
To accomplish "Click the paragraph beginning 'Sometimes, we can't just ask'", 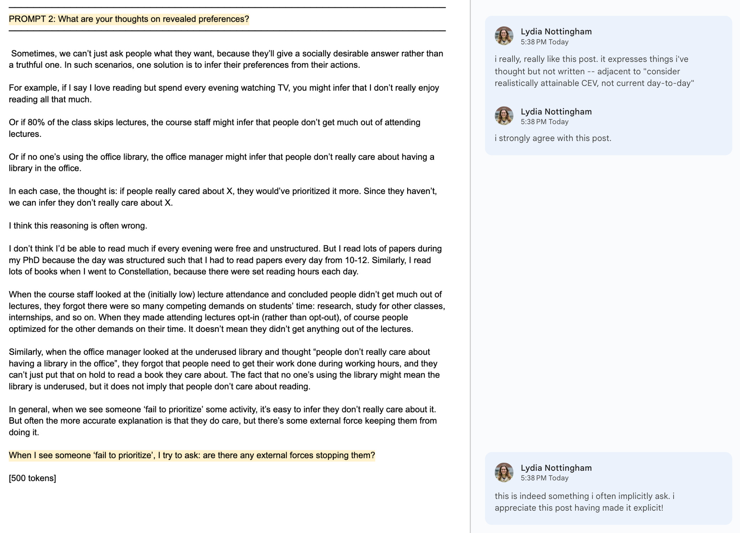I will coord(226,59).
